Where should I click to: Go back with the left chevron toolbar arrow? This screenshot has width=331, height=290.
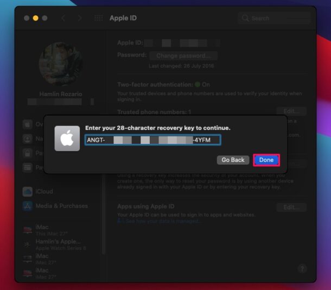63,18
